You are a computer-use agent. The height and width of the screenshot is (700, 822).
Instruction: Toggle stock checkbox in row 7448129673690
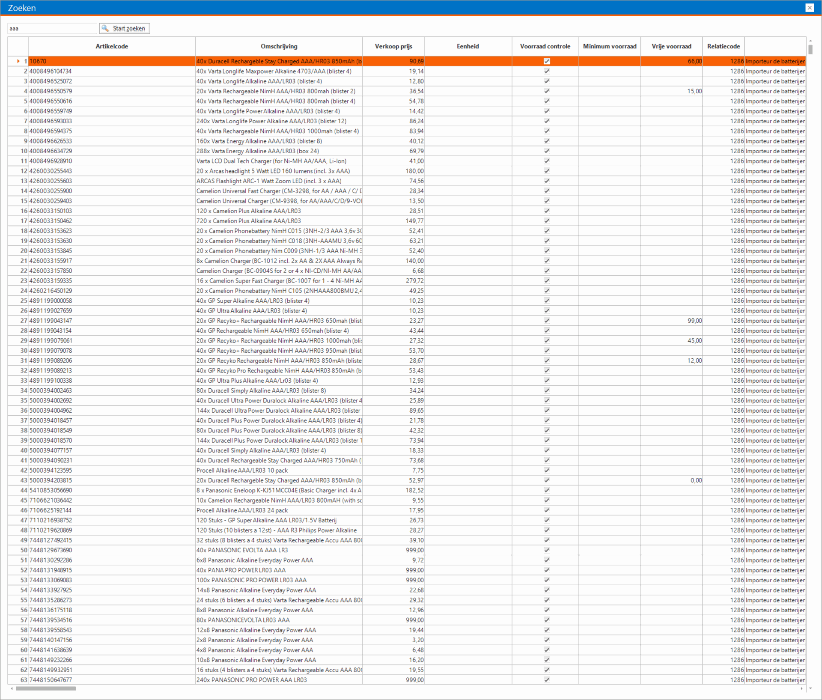[547, 550]
